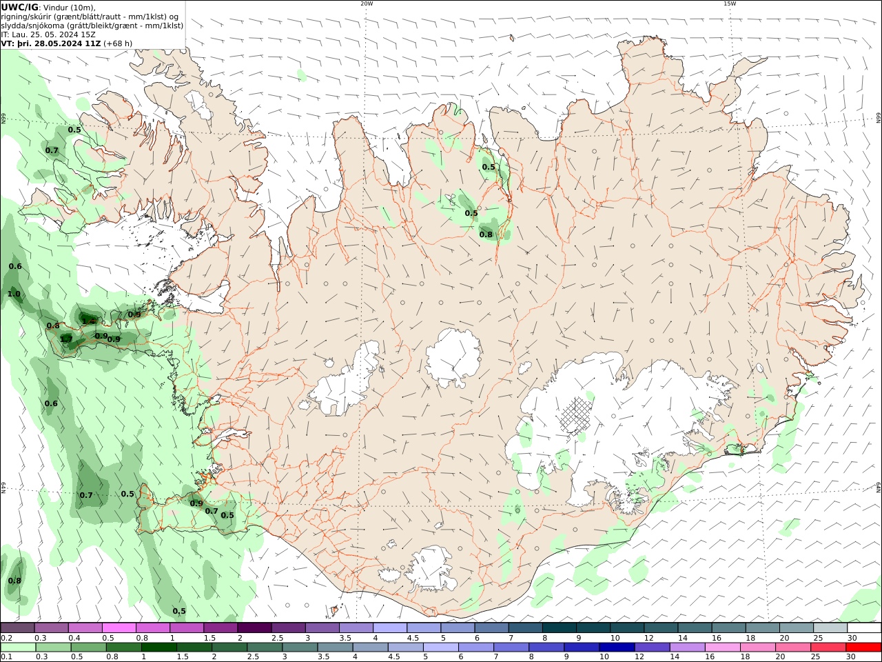882x662 pixels.
Task: Click the 1.7 precipitation value label
Action: pos(67,339)
